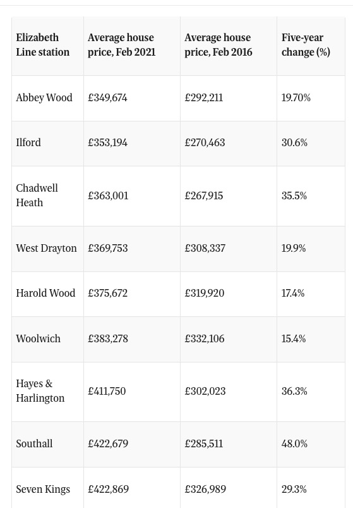
Task: Click the £326,989 price for Seven Kings
Action: (205, 489)
